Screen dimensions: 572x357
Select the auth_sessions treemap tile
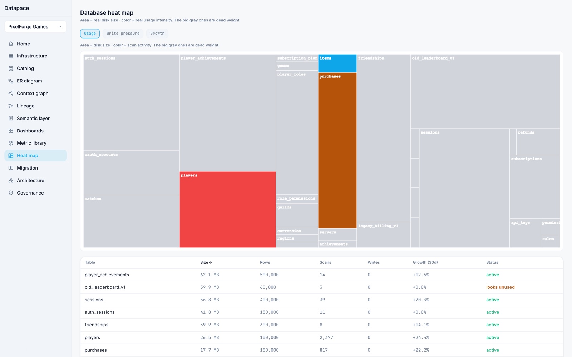tap(131, 102)
